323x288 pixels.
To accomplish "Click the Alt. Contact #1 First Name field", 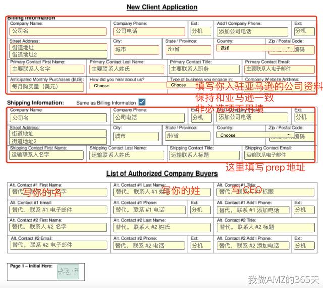I will click(59, 192).
